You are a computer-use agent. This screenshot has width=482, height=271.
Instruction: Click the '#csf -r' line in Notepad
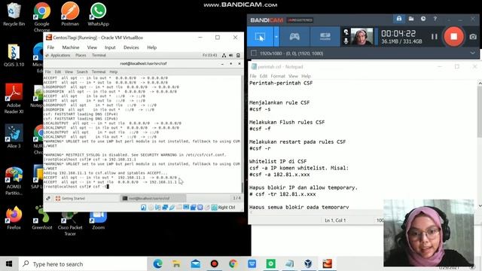tap(260, 148)
